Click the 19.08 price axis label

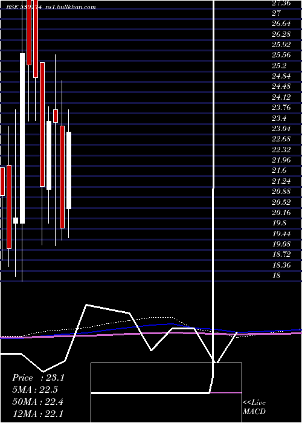tap(281, 244)
